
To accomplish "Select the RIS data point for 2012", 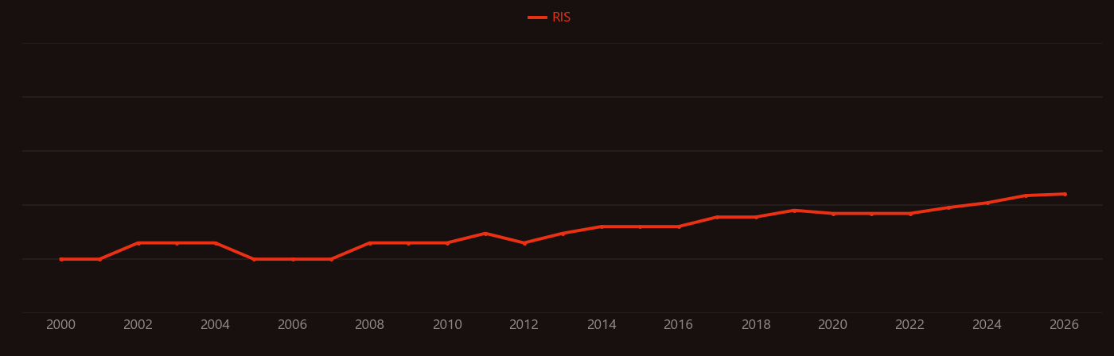I will coord(524,243).
